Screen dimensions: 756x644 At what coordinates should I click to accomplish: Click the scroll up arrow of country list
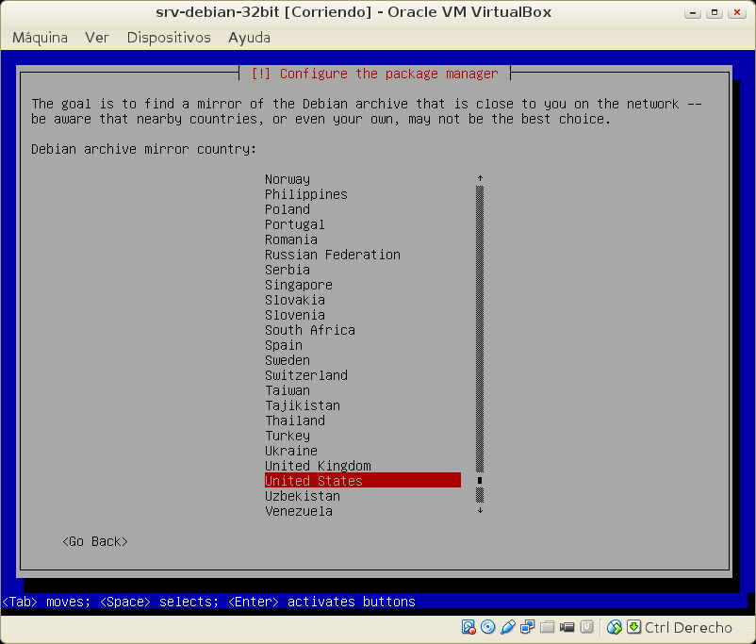point(480,178)
